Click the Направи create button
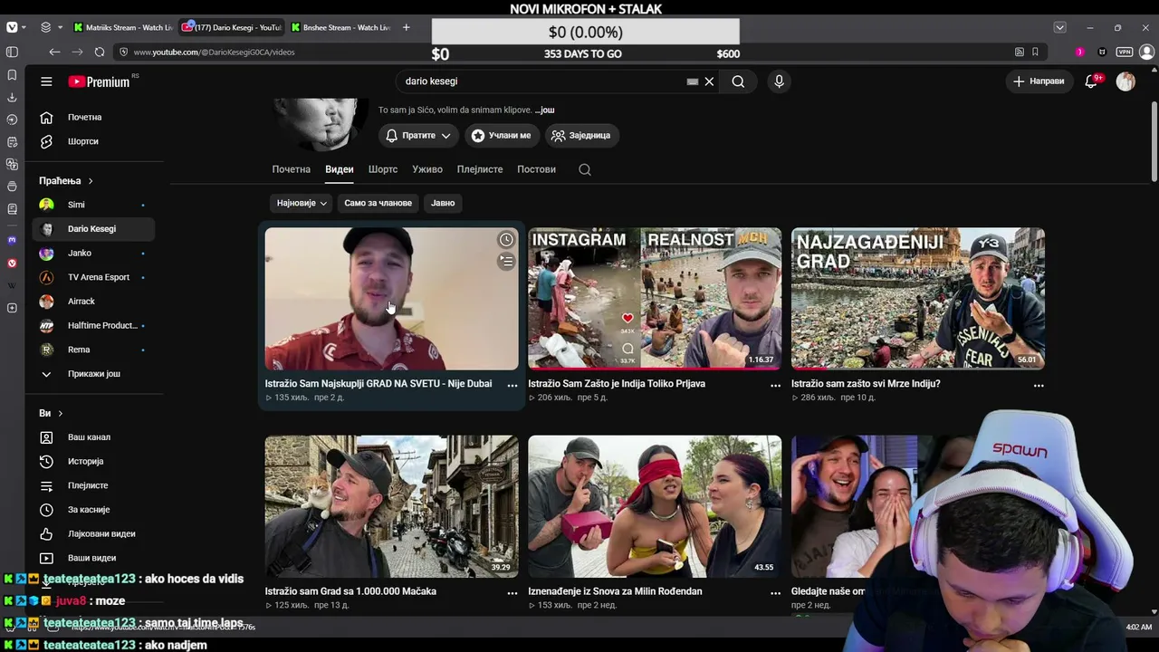 click(x=1039, y=81)
